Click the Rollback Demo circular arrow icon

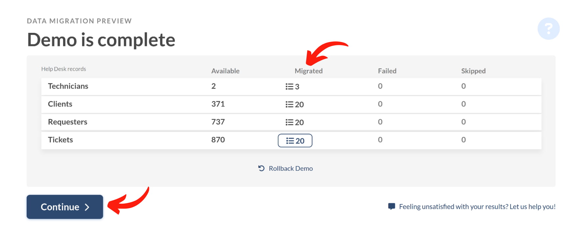pos(261,168)
